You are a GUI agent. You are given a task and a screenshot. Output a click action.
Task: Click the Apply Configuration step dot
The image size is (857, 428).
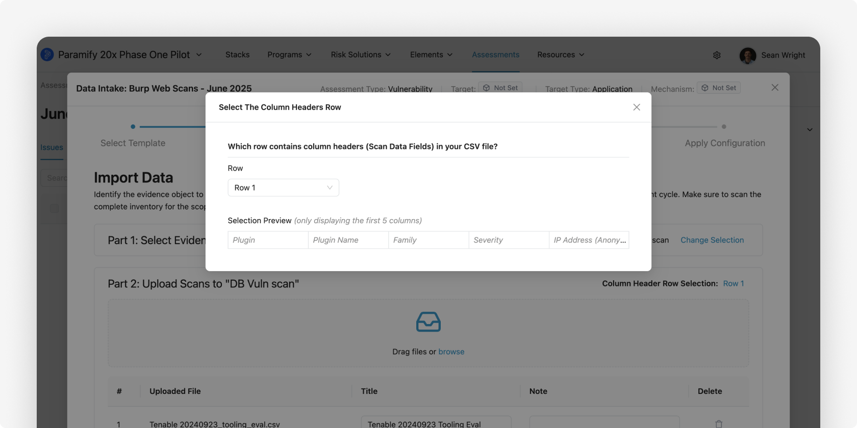724,126
